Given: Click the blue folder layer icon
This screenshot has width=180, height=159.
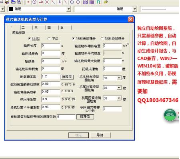Looking at the screenshot, I should tap(13, 2).
